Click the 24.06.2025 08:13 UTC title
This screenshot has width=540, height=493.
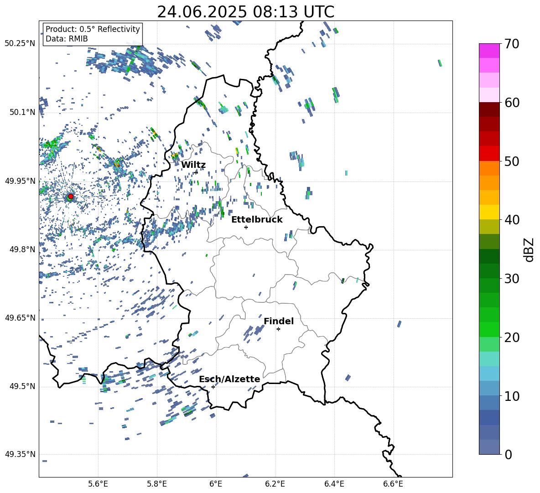pyautogui.click(x=245, y=12)
